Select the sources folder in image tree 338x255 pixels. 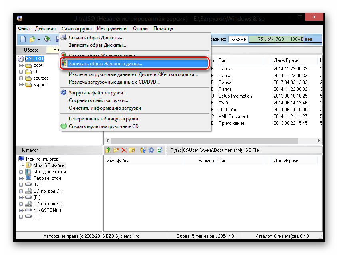click(x=41, y=78)
